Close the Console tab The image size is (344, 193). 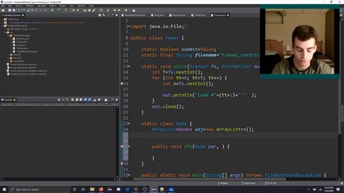coord(15,100)
